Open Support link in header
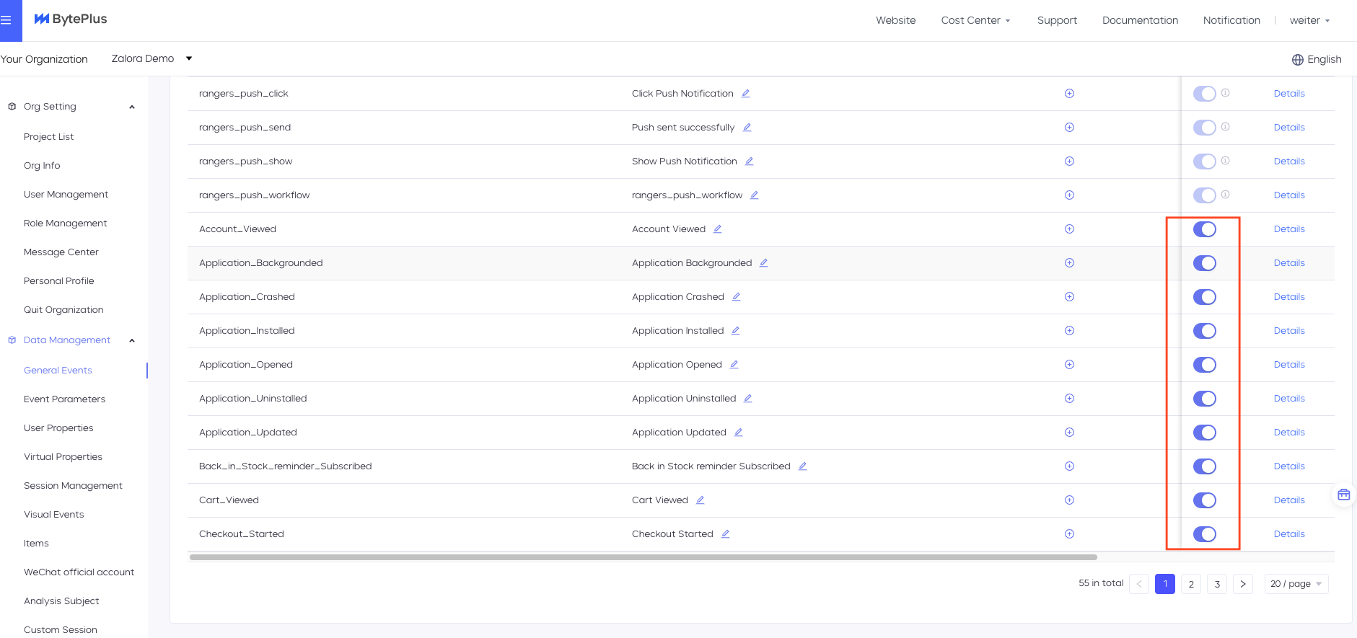Viewport: 1357px width, 638px height. coord(1057,20)
